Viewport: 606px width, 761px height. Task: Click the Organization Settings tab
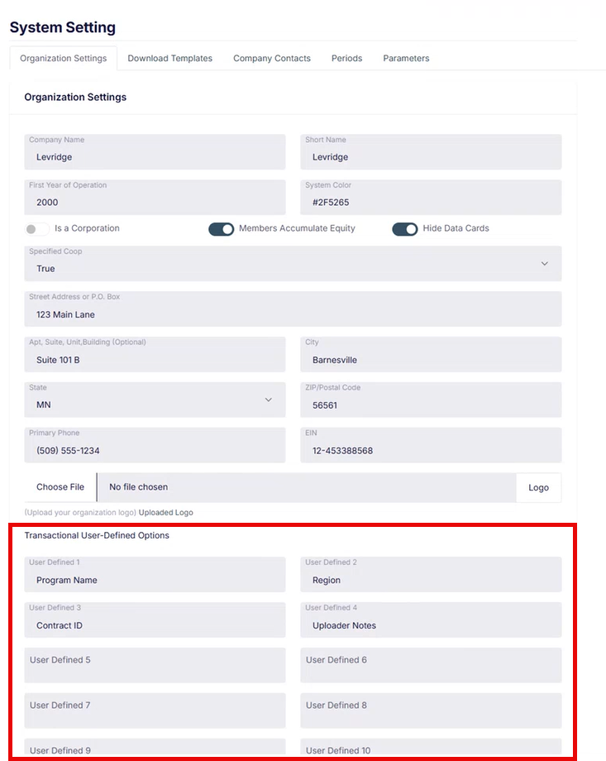64,59
